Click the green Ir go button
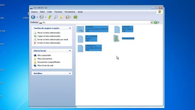 pyautogui.click(x=156, y=22)
